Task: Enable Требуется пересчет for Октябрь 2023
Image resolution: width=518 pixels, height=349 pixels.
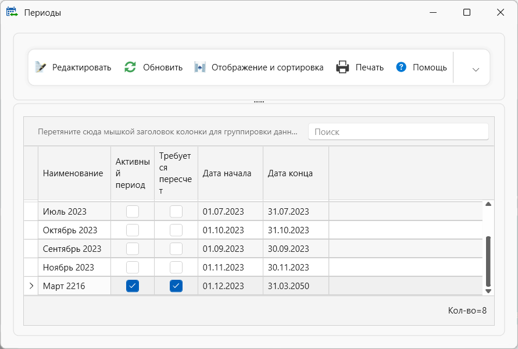Action: pos(176,230)
